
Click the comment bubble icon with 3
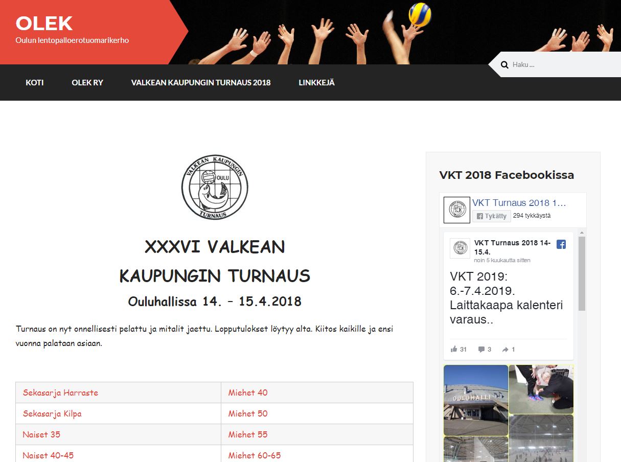[481, 350]
